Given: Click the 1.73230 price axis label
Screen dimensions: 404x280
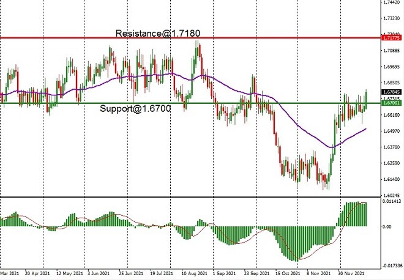Looking at the screenshot, I should [391, 18].
